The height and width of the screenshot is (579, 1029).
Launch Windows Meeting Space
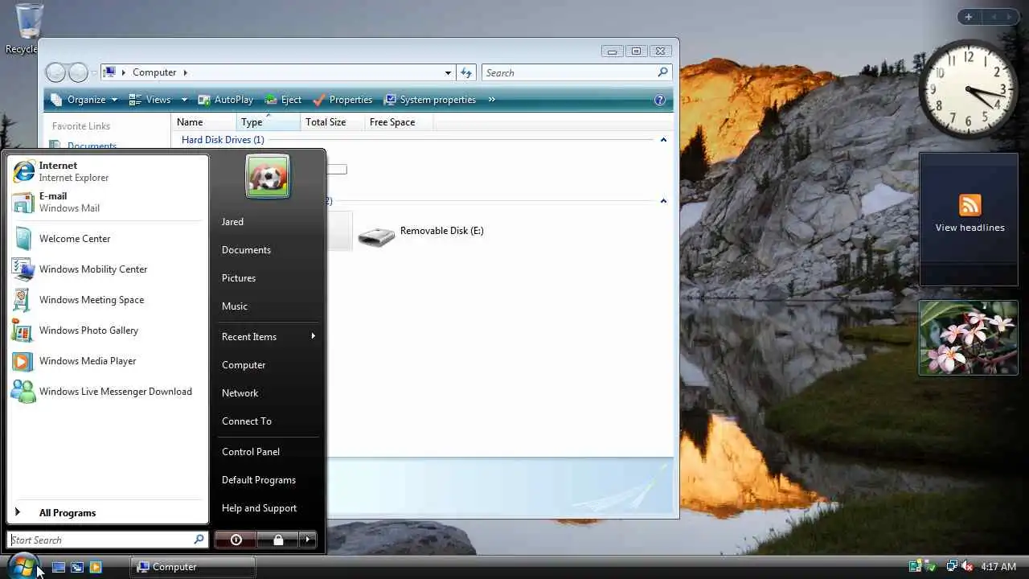(x=107, y=300)
